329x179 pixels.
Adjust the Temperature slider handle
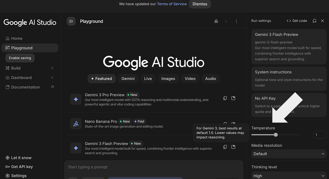pyautogui.click(x=276, y=135)
